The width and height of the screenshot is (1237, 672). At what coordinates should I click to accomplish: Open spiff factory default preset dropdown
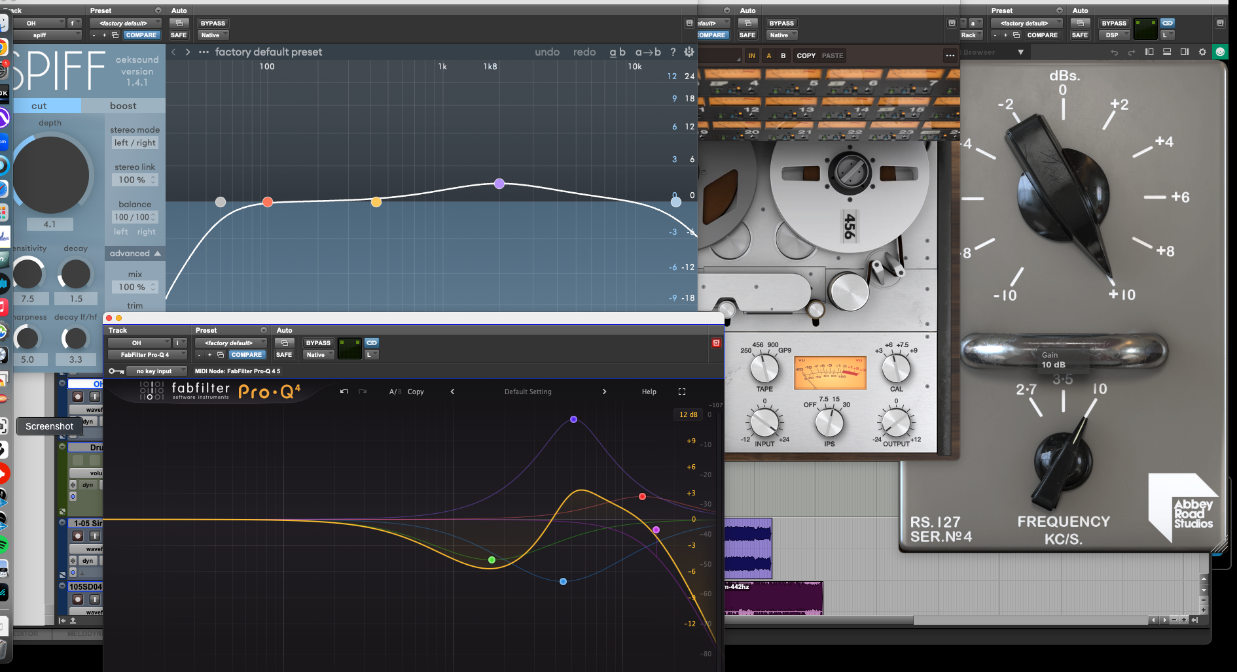126,23
